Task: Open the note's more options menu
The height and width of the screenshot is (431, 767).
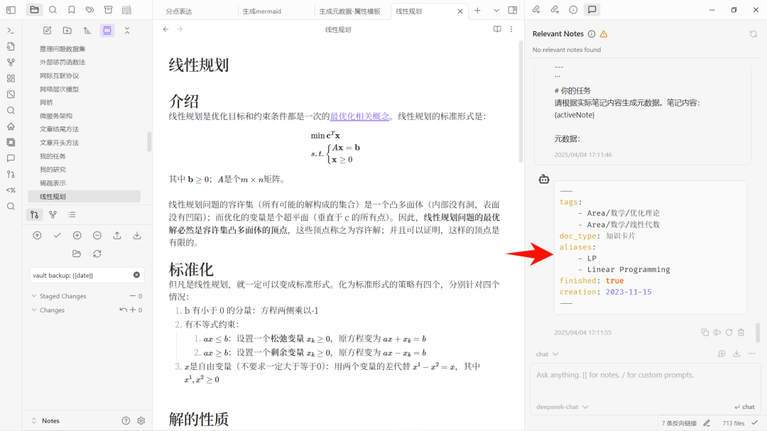Action: click(511, 29)
